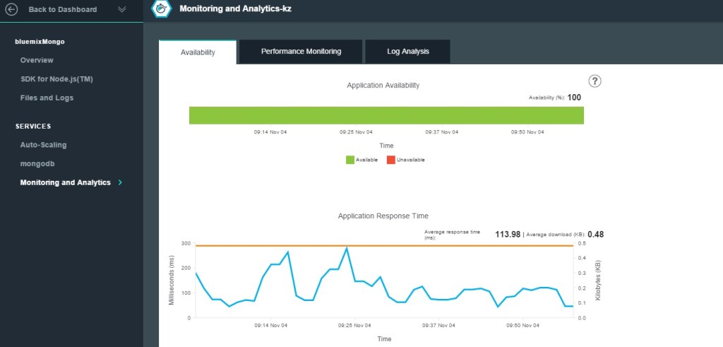
Task: Open the Auto-Scaling service
Action: pos(43,145)
